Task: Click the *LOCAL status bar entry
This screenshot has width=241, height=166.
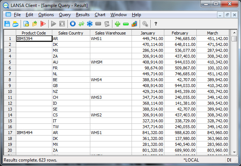Action: (191, 160)
